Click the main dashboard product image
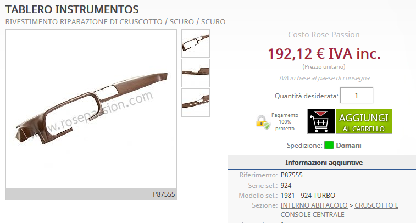The width and height of the screenshot is (416, 223). [x=91, y=109]
